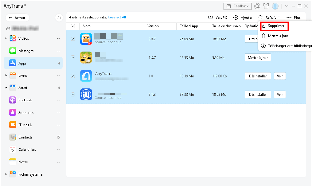Click the Retour back button

coord(17,18)
